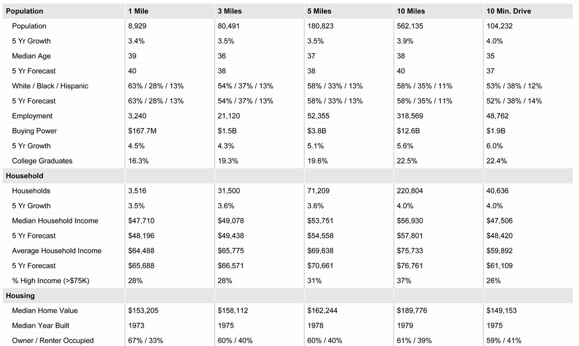Click the 10 Min. Drive column header
The height and width of the screenshot is (346, 579).
[x=509, y=11]
